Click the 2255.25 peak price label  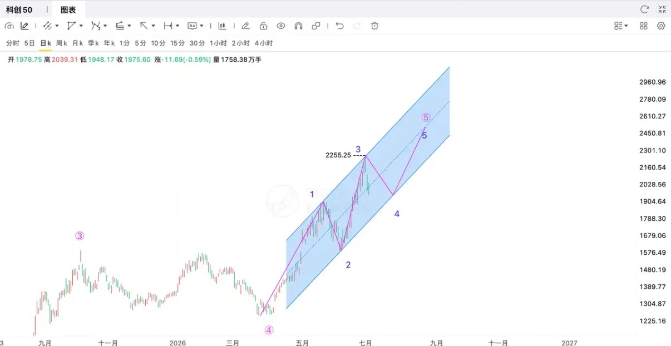[x=338, y=155]
